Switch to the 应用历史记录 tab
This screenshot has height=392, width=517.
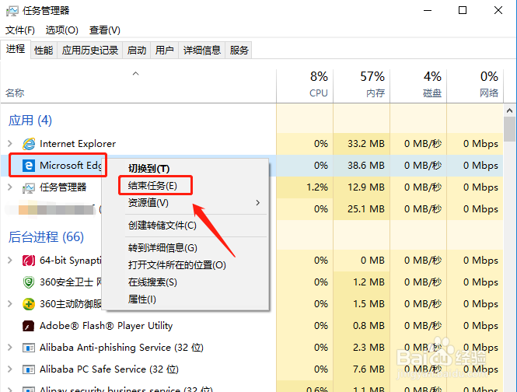(90, 51)
